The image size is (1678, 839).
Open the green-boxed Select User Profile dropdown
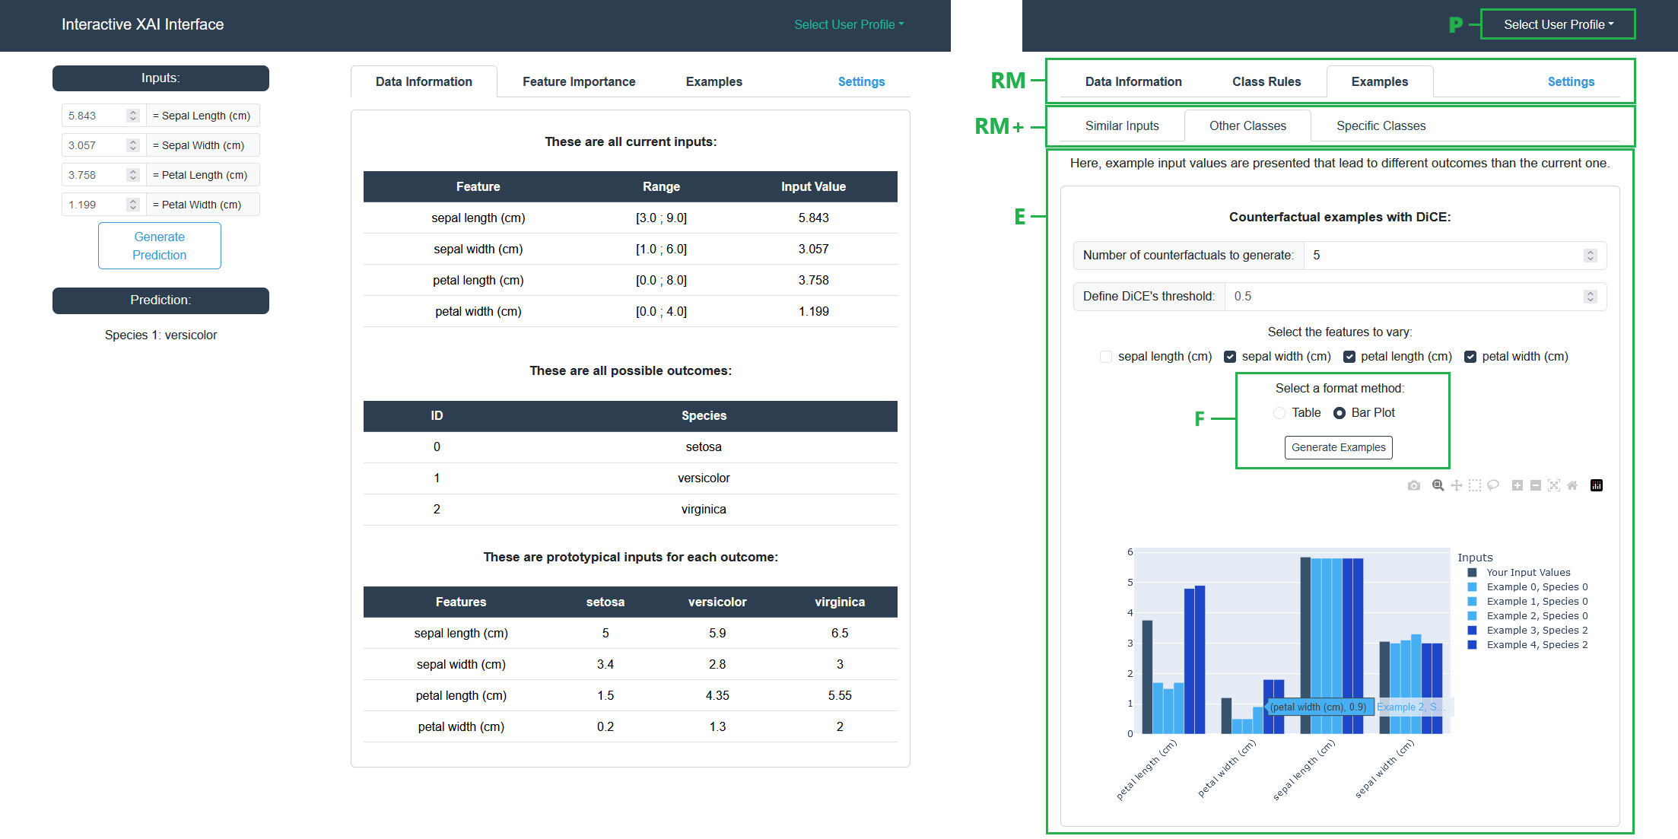tap(1558, 24)
